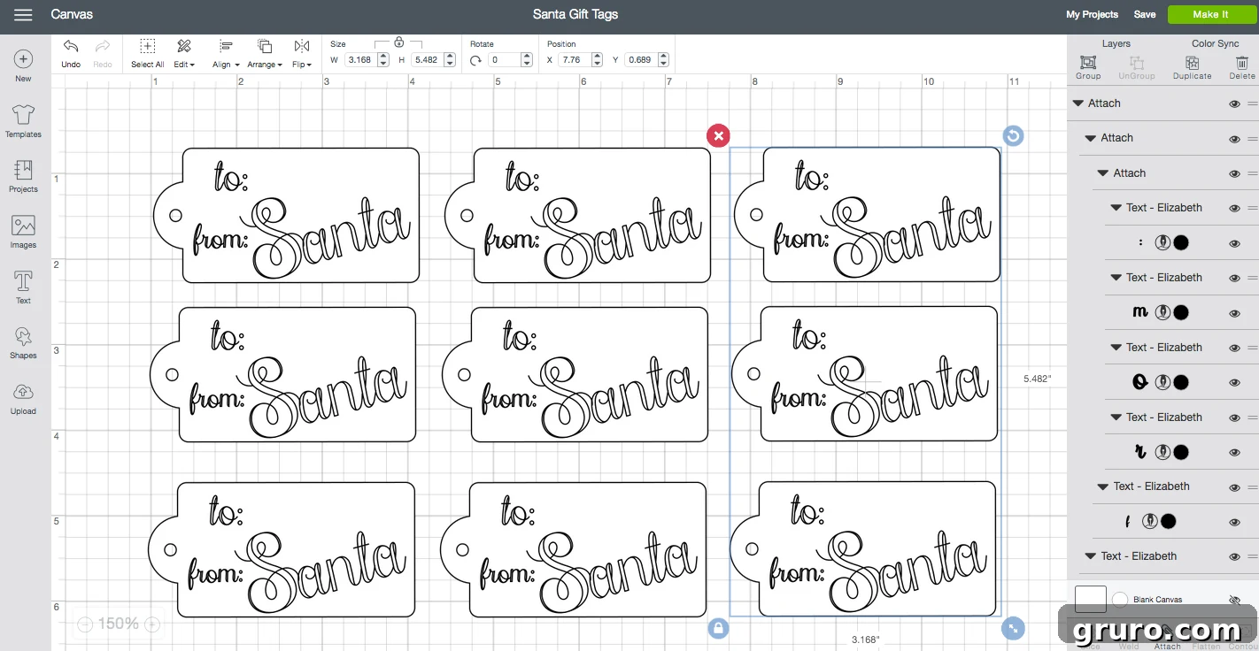Collapse the topmost Attach group triangle
The height and width of the screenshot is (651, 1259).
pyautogui.click(x=1077, y=103)
